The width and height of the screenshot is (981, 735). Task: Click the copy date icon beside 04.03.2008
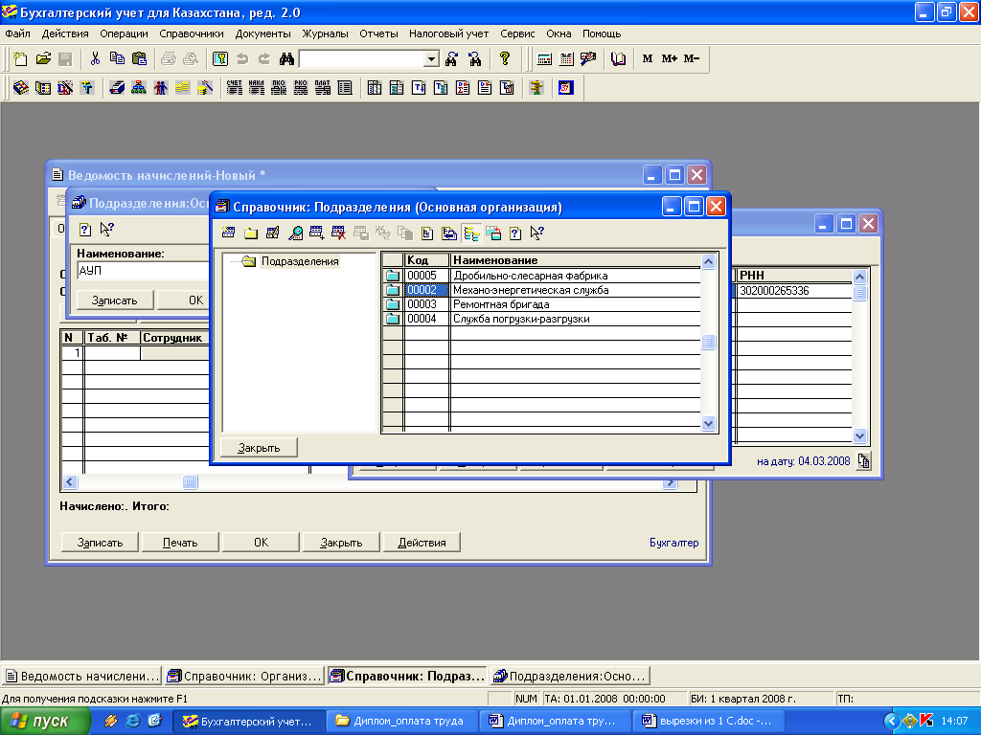click(863, 460)
